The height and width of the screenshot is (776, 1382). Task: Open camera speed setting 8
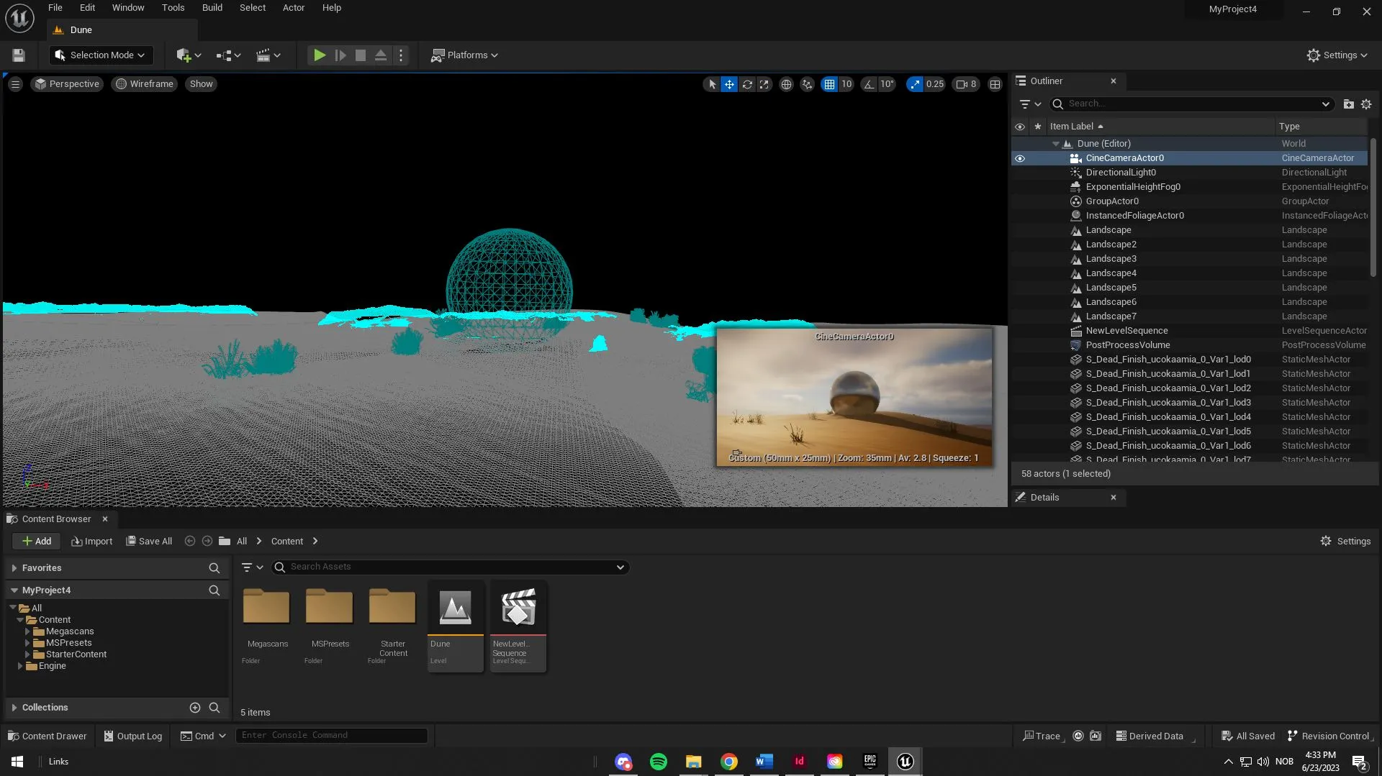click(966, 84)
